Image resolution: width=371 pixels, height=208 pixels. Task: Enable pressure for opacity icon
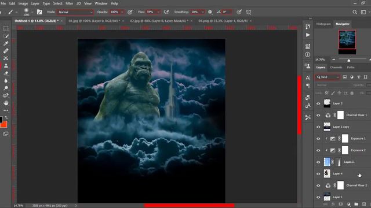(x=130, y=12)
